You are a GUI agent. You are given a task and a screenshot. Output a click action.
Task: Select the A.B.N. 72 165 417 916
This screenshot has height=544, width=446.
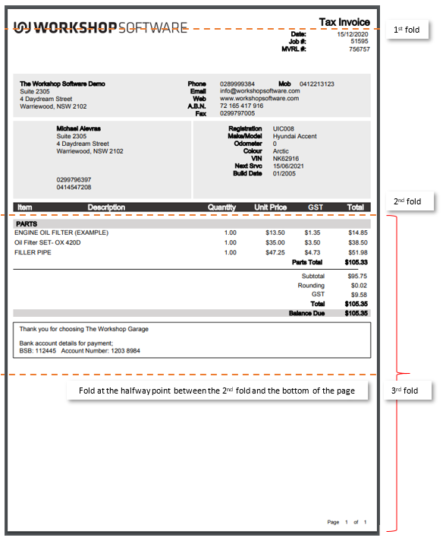coord(241,106)
